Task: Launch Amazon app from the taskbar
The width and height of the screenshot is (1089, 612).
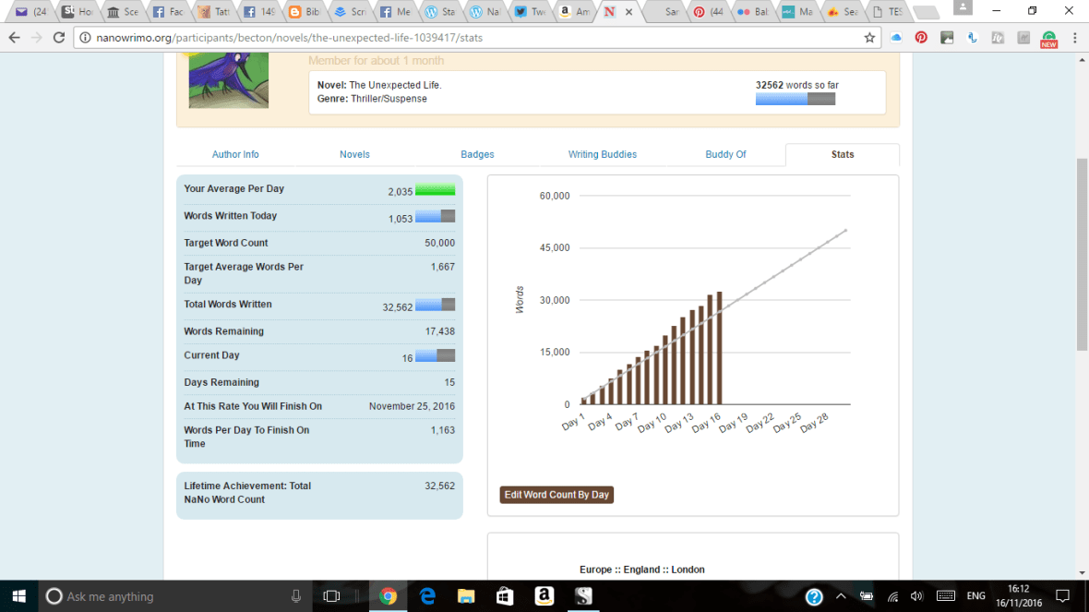Action: click(544, 596)
